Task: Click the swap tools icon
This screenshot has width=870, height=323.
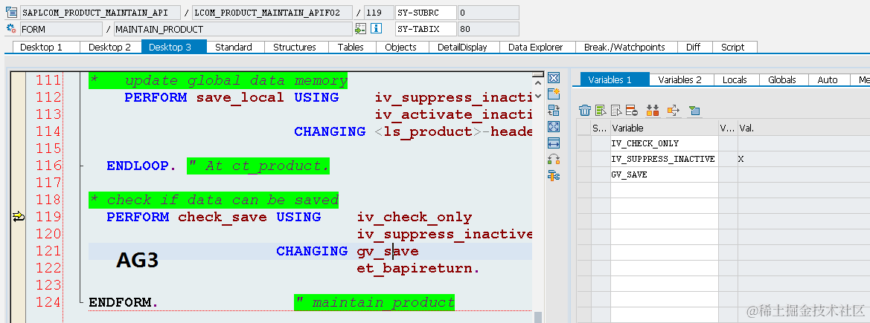Action: coord(553,160)
